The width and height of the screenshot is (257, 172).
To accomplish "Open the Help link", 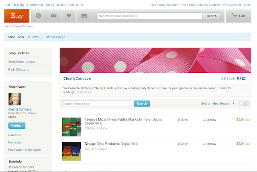I will click(x=247, y=5).
